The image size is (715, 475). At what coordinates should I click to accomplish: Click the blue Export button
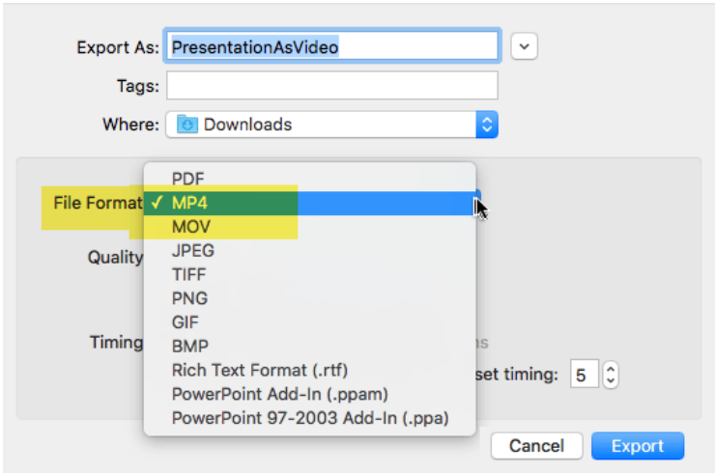[x=637, y=446]
